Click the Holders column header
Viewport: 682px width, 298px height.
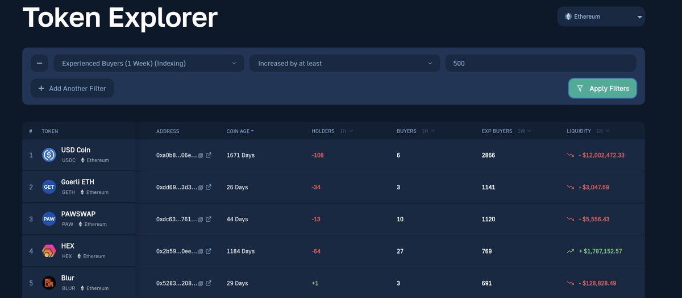323,131
